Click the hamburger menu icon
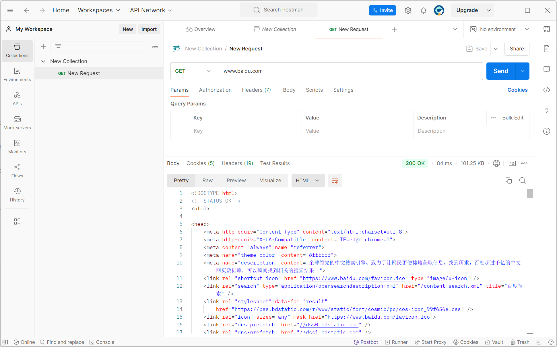Viewport: 557px width, 347px height. pos(10,10)
